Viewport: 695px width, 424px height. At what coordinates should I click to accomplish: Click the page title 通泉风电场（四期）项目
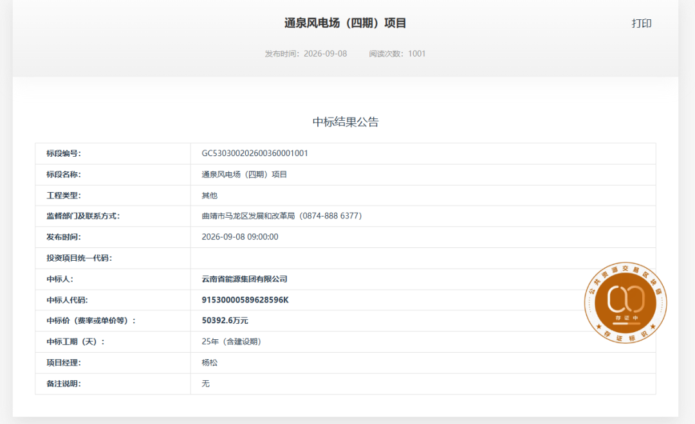point(346,23)
